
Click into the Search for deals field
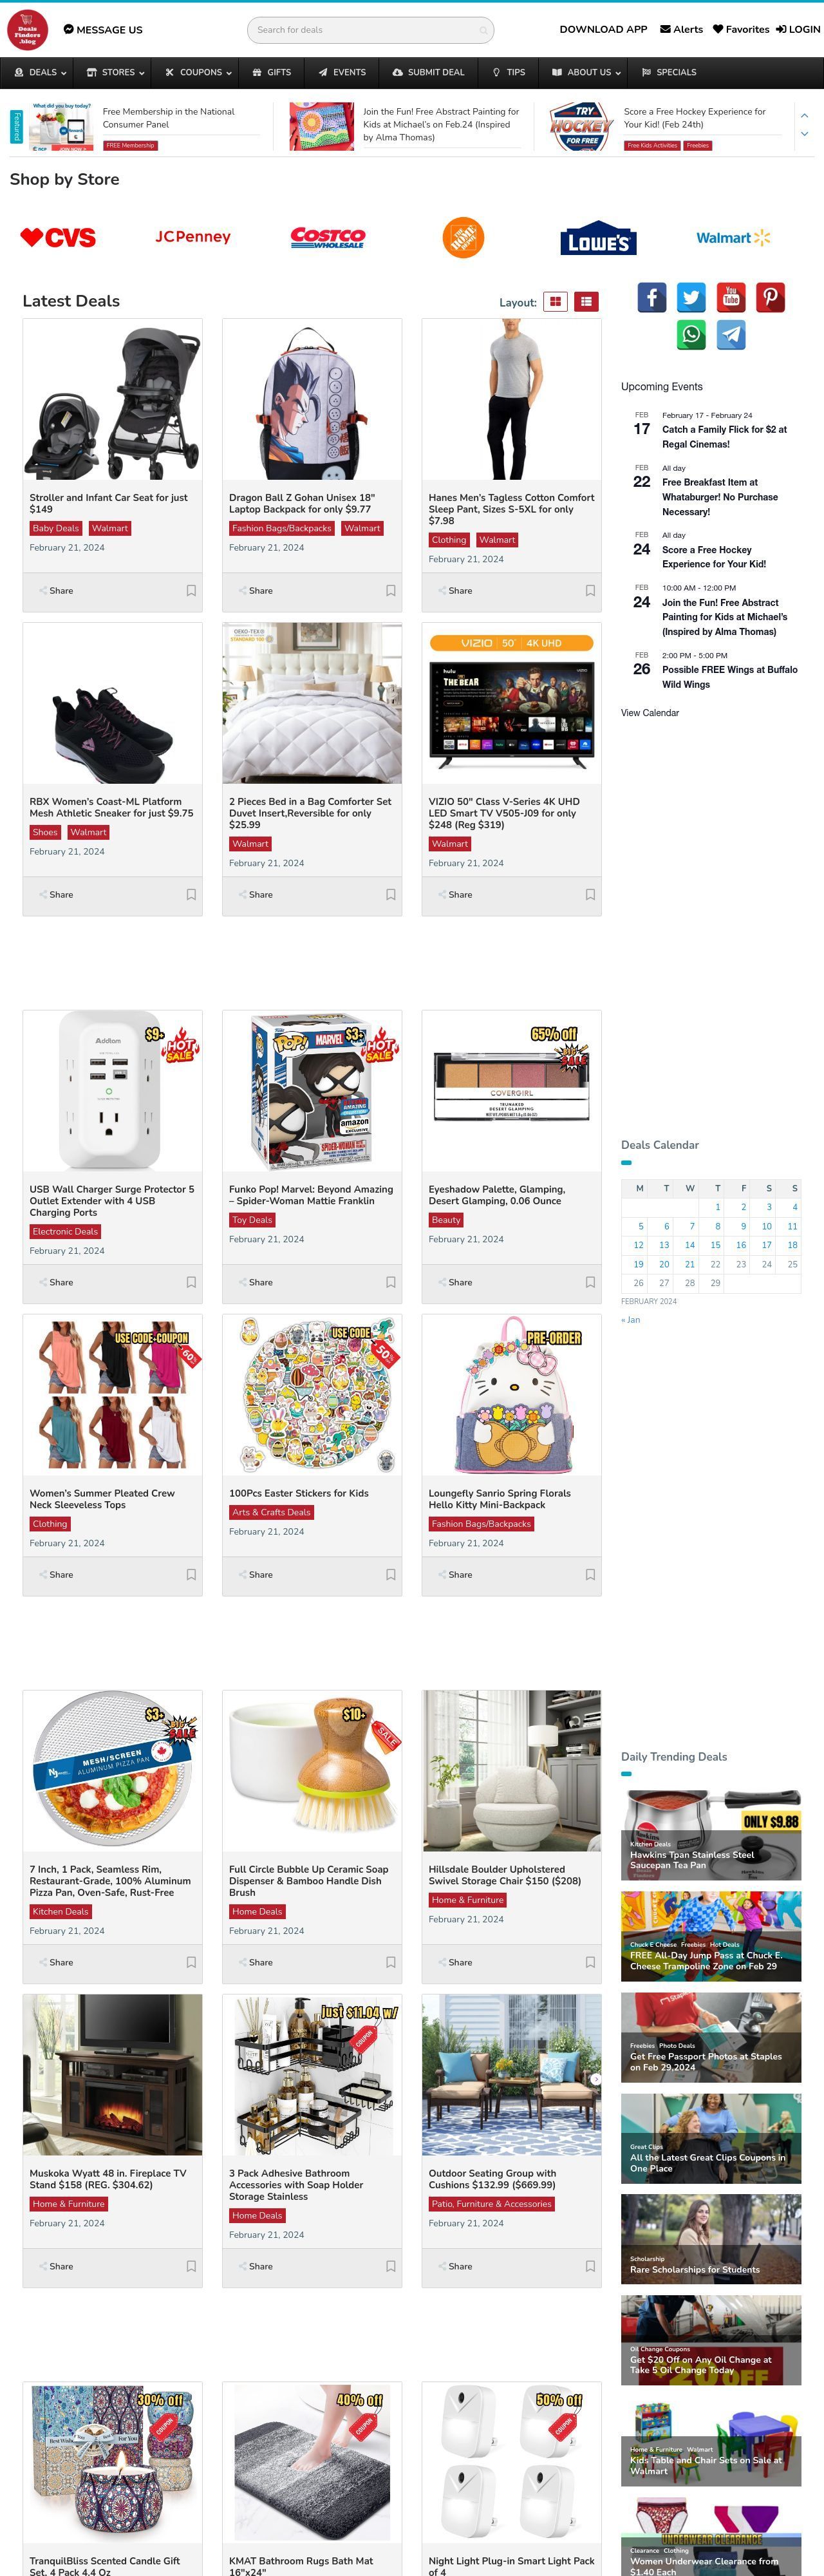pos(364,30)
